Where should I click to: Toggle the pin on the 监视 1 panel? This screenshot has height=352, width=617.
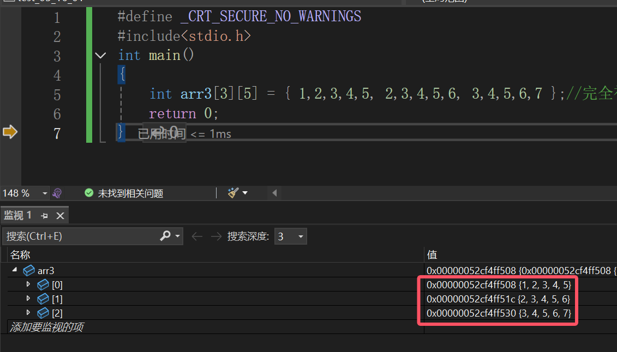tap(44, 216)
